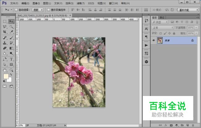This screenshot has height=128, width=201.
Task: Toggle shape layer filter
Action: pos(187,22)
